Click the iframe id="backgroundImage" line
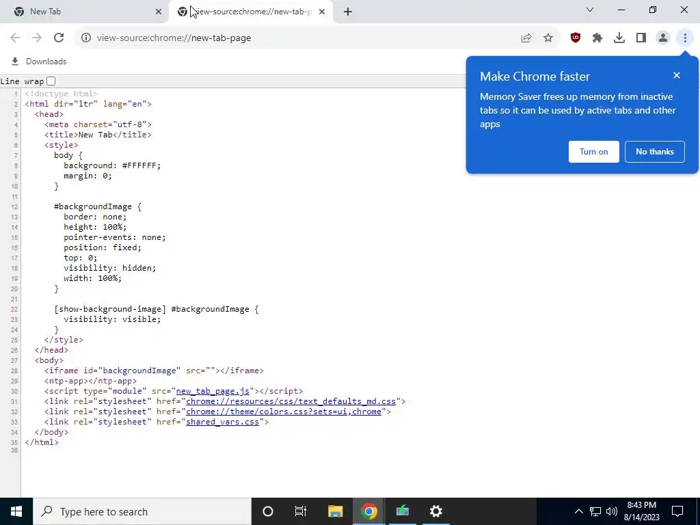The image size is (700, 525). pyautogui.click(x=154, y=371)
